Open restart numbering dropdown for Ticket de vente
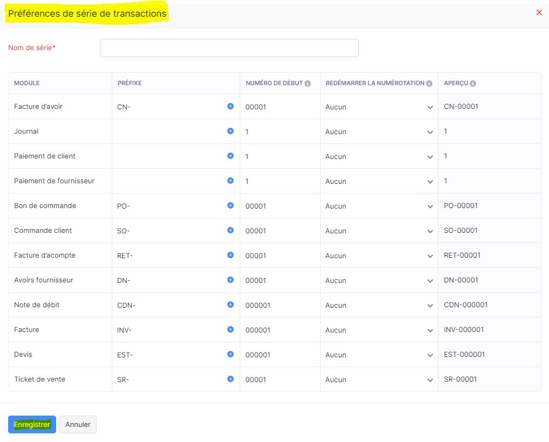The height and width of the screenshot is (442, 549). point(379,380)
